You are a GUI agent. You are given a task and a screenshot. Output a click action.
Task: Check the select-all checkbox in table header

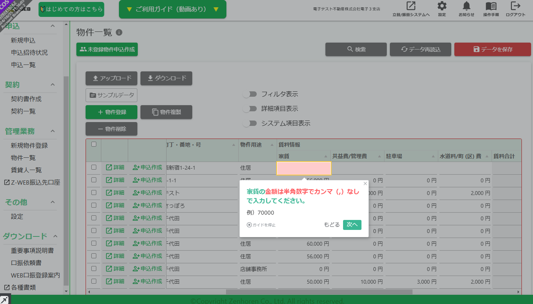94,144
